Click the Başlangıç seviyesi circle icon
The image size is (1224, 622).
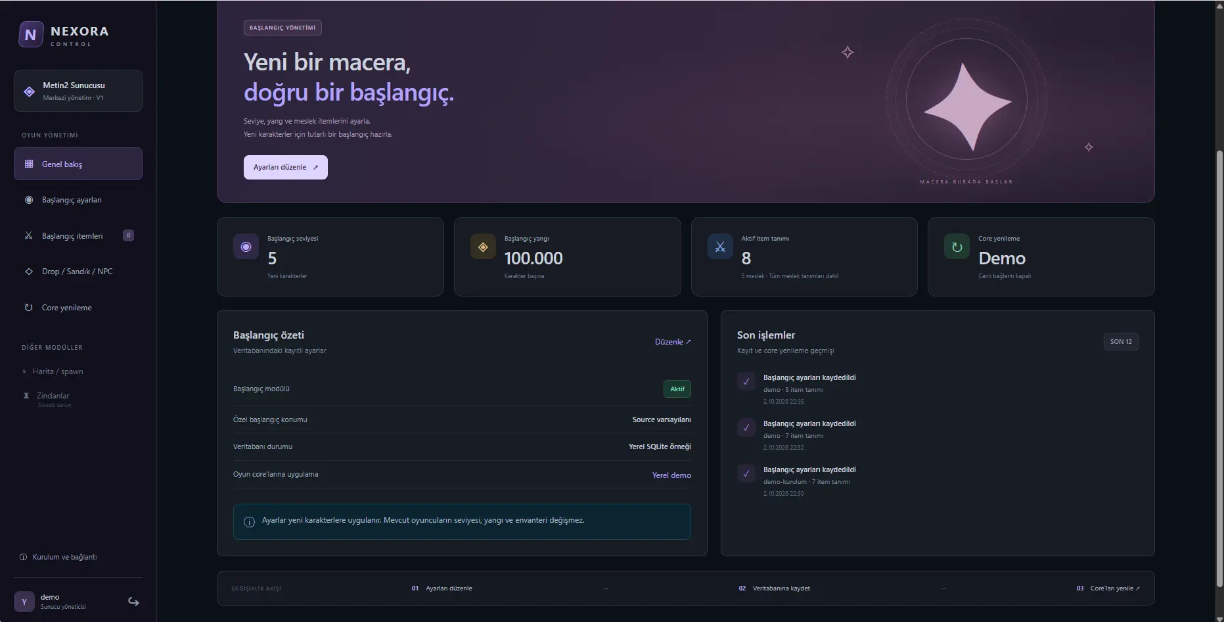[246, 247]
